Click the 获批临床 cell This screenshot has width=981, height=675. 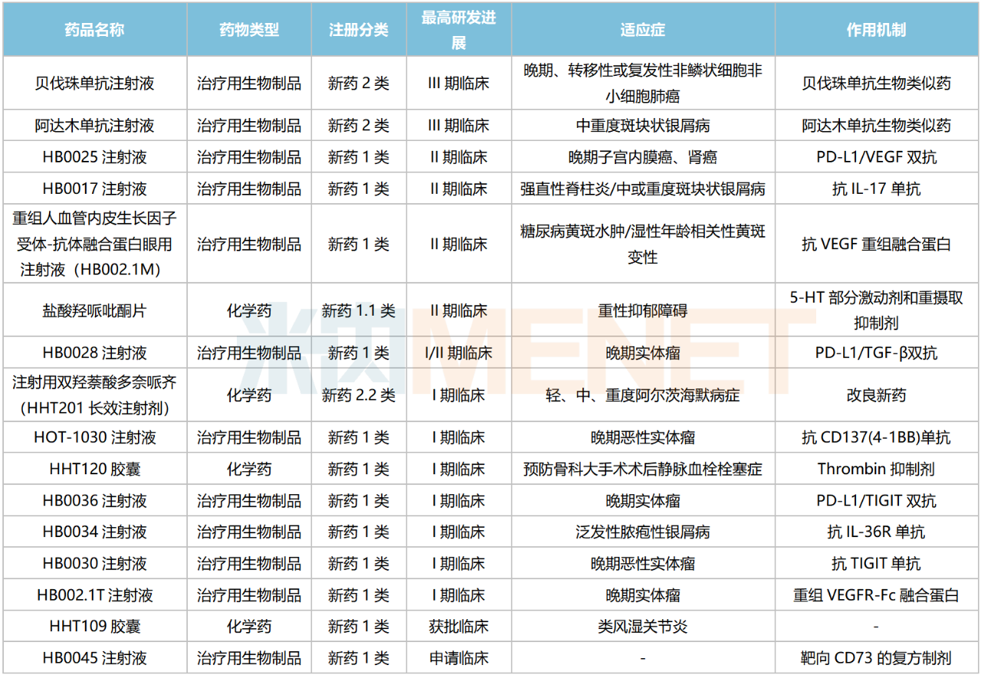[x=458, y=627]
